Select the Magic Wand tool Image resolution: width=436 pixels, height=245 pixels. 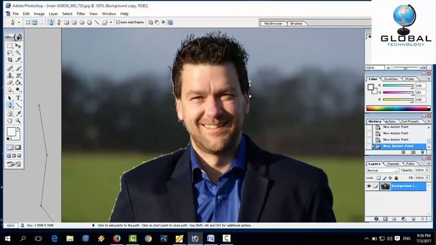18,53
